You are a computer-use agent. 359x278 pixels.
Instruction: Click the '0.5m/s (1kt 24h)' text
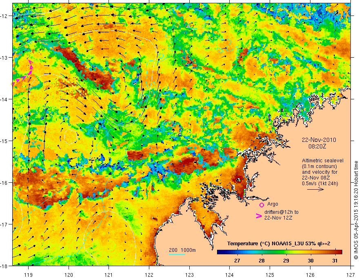[320, 183]
